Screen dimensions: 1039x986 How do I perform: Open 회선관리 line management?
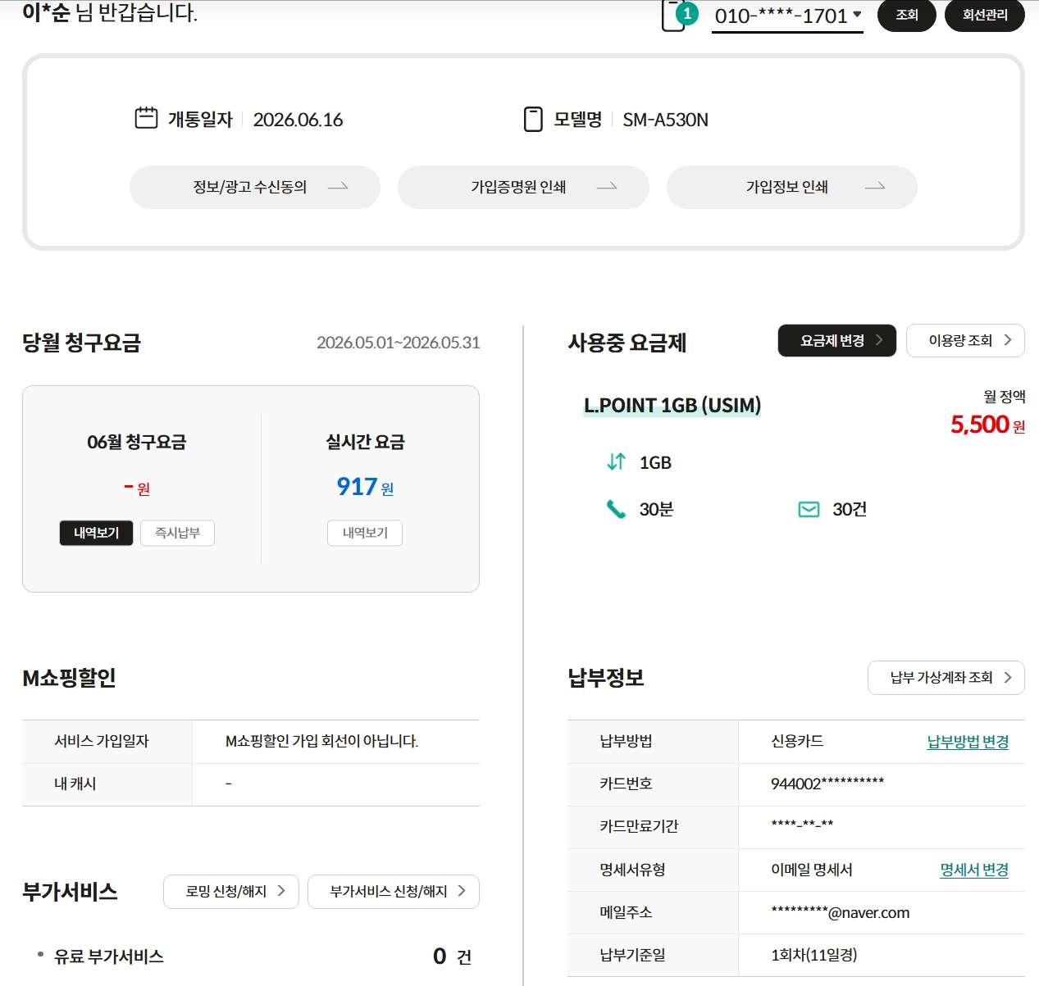985,15
